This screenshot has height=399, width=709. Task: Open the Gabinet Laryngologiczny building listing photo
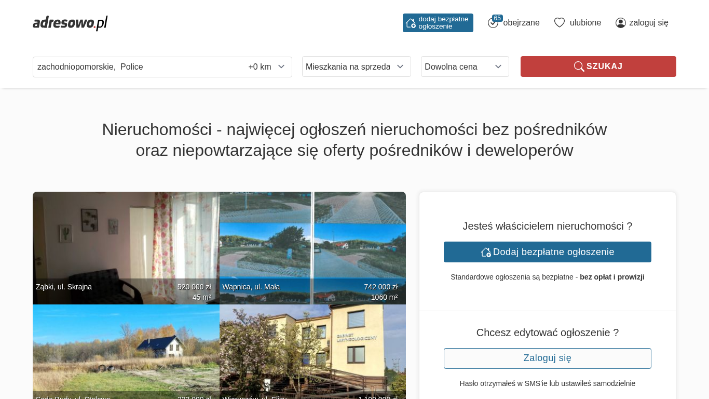click(312, 348)
